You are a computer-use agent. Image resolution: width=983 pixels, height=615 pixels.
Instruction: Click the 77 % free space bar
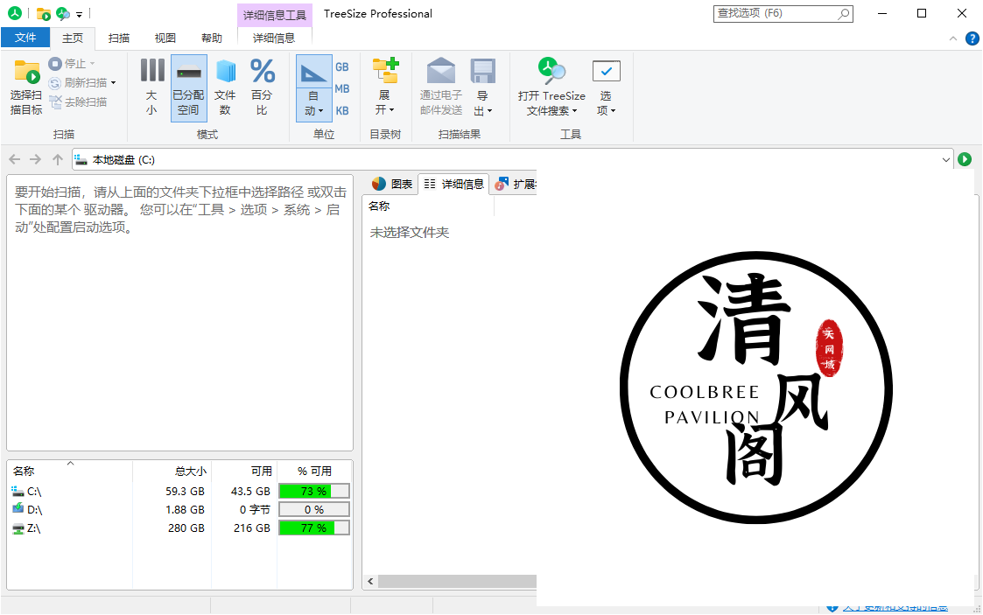click(x=313, y=528)
